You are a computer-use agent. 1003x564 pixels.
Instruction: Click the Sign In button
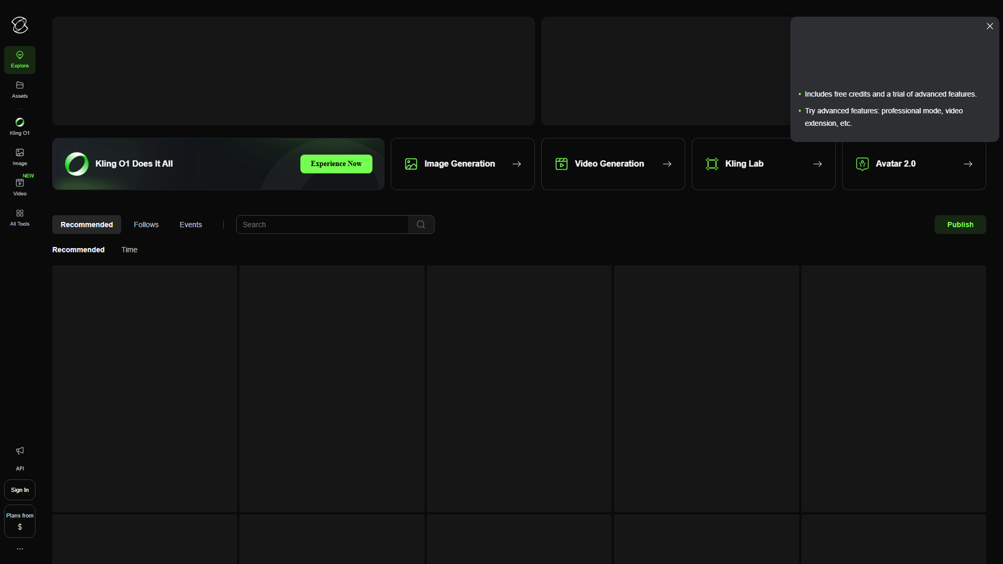pyautogui.click(x=19, y=489)
